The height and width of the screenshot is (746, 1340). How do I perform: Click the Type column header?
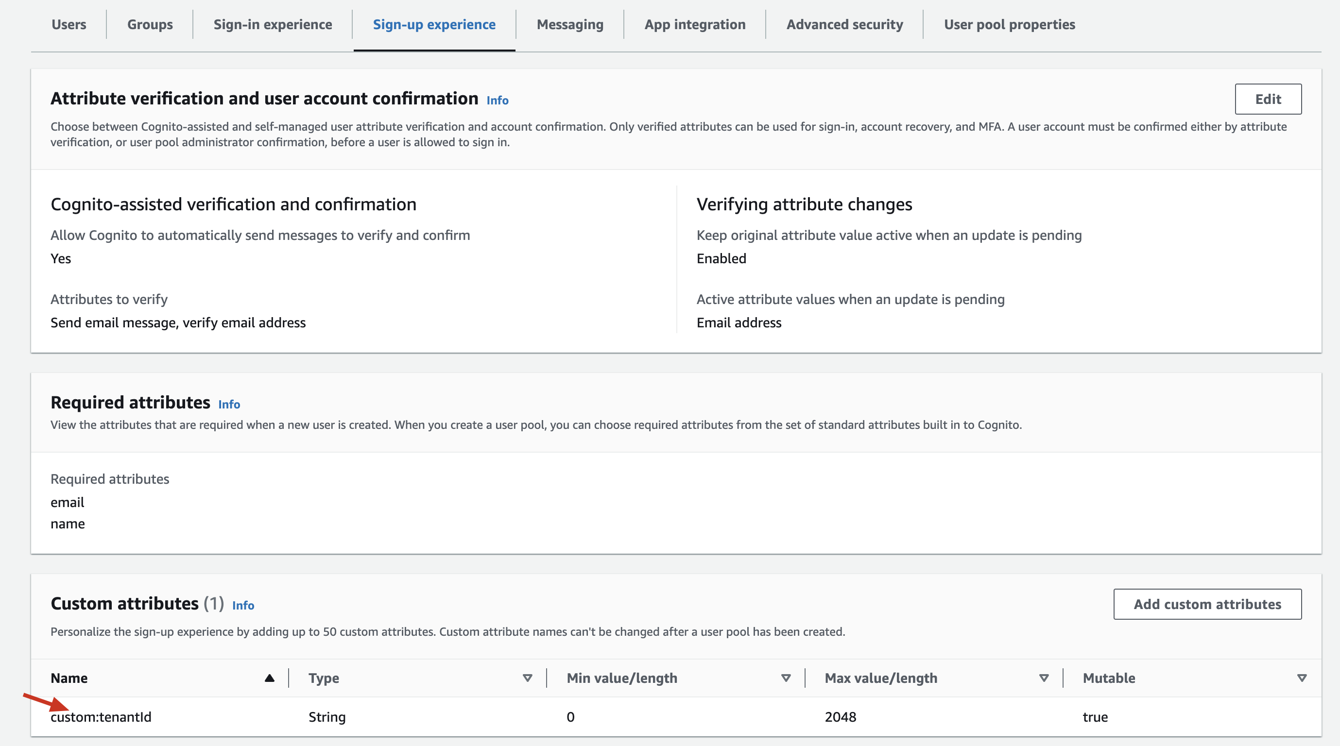pos(324,678)
